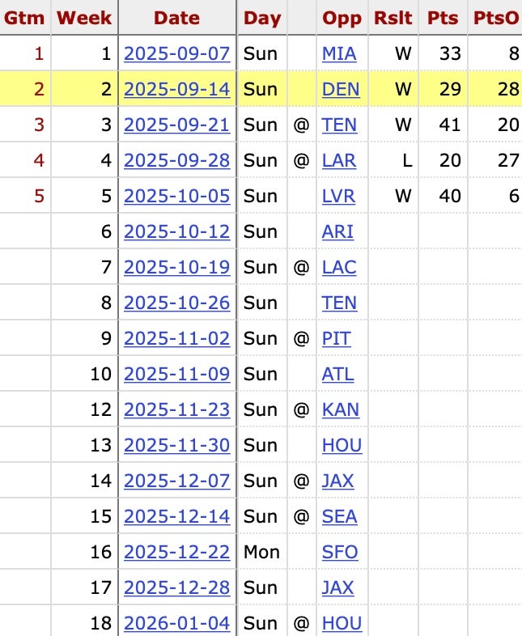Open the 2025-09-07 game link

176,54
